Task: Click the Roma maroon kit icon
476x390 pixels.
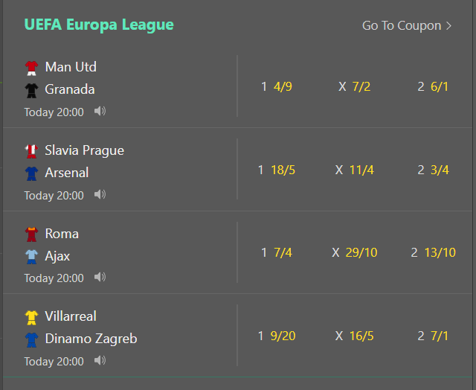Action: 31,234
